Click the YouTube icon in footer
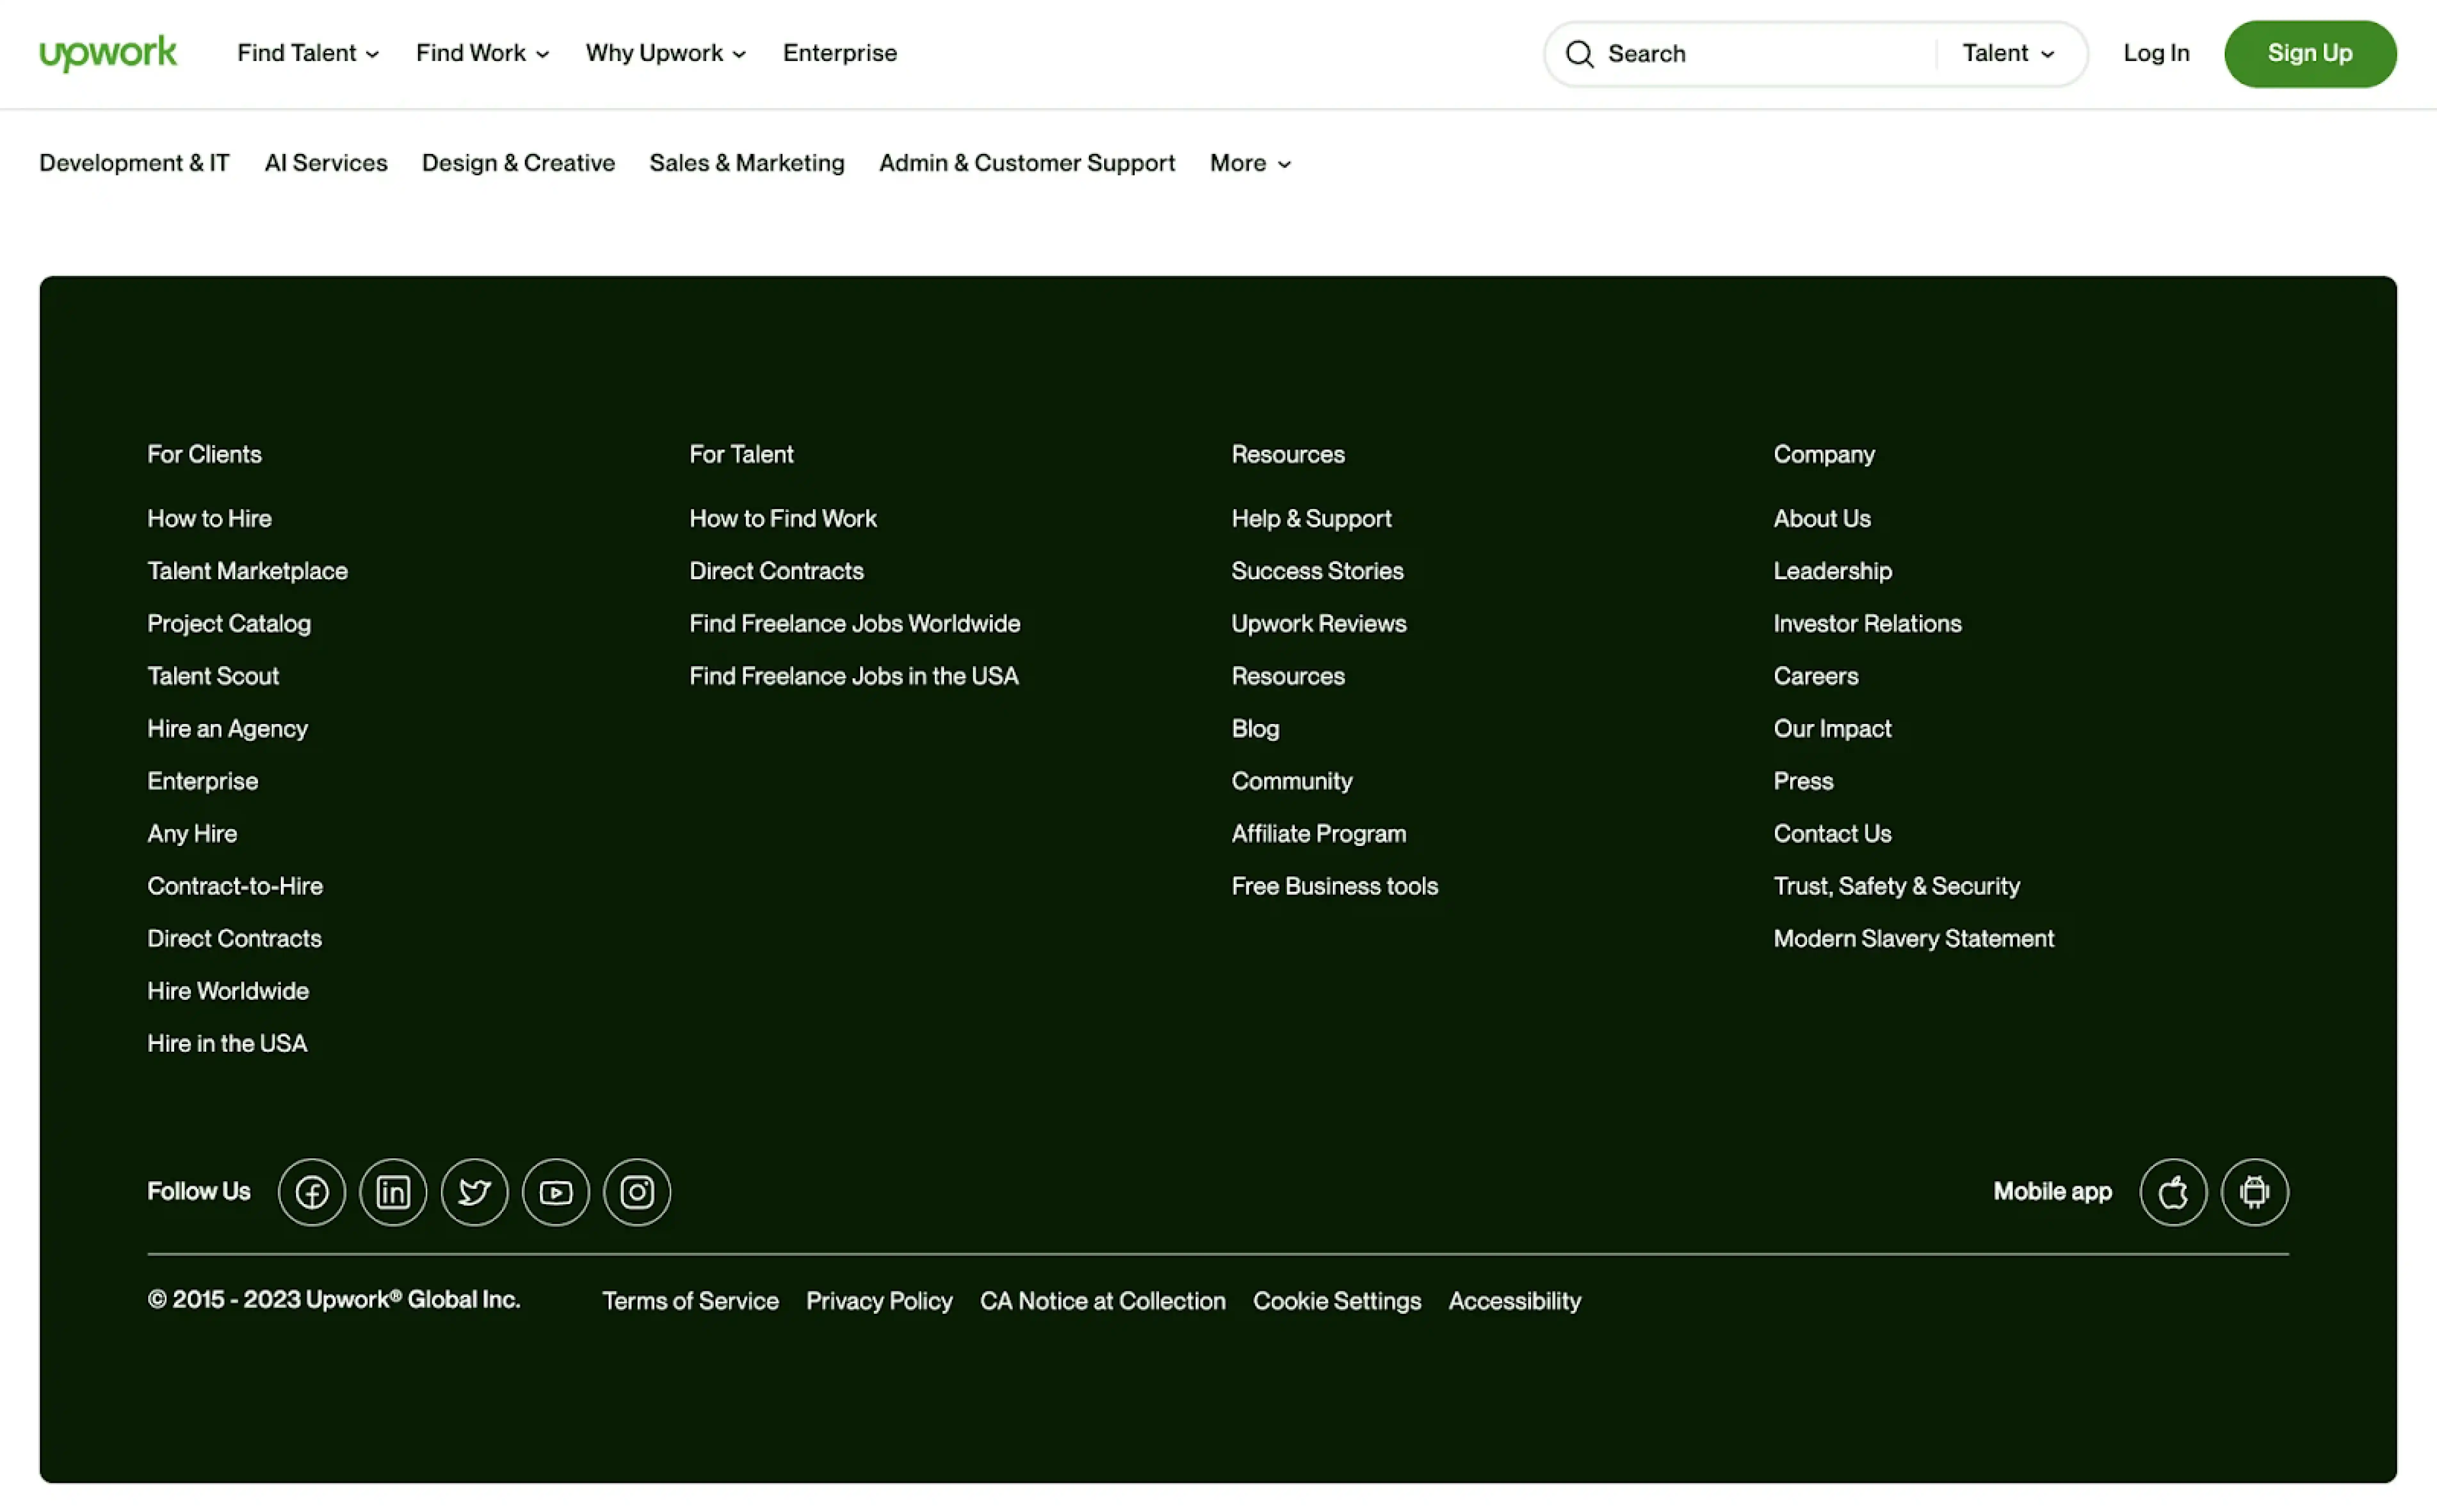The height and width of the screenshot is (1512, 2437). [556, 1192]
